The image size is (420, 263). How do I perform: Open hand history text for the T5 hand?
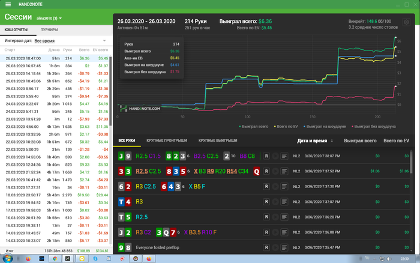coord(284,217)
